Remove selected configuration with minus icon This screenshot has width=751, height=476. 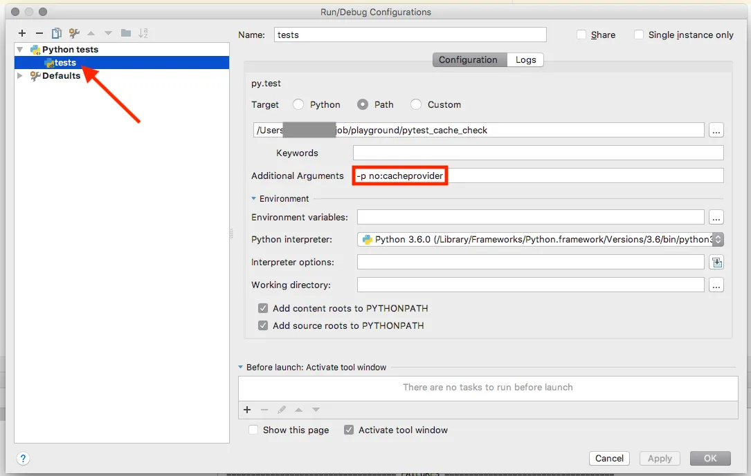point(39,33)
